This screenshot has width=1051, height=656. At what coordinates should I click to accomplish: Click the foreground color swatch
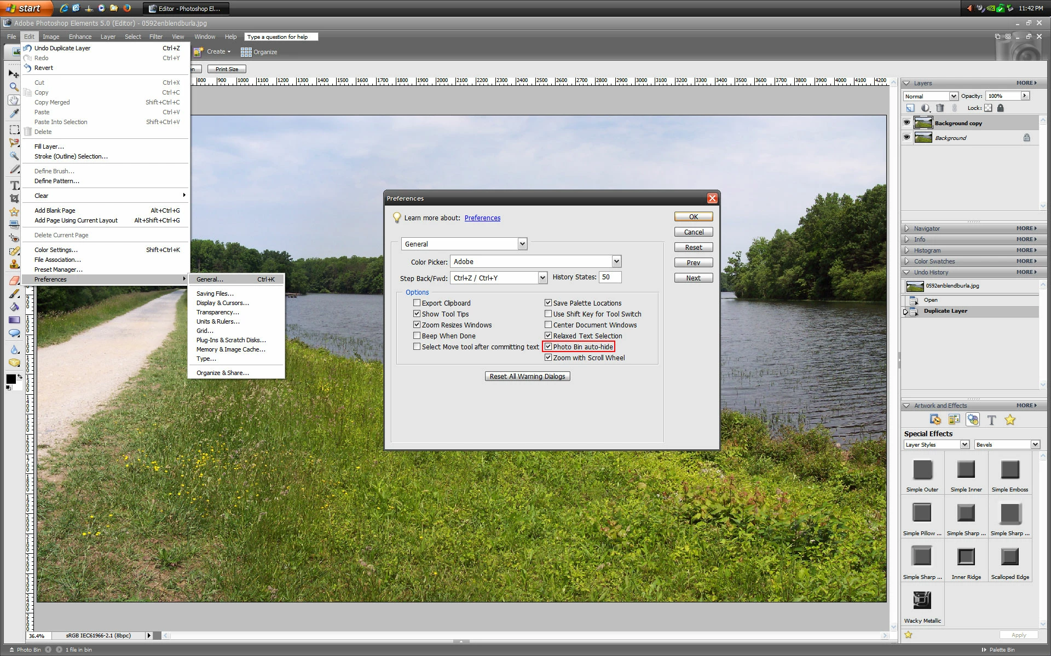(11, 379)
